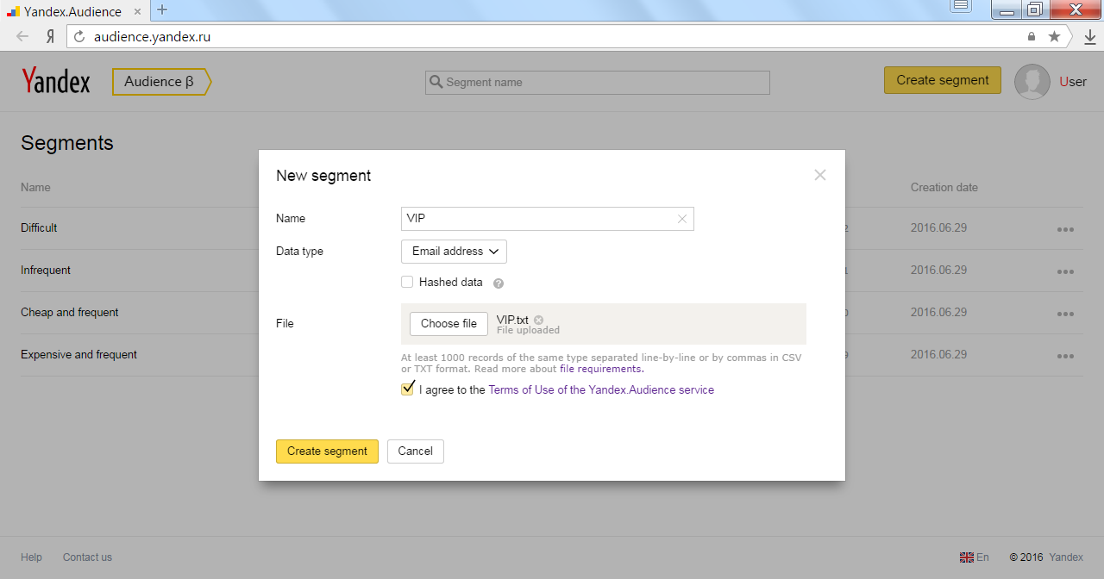
Task: Open the file requirements link
Action: [601, 369]
